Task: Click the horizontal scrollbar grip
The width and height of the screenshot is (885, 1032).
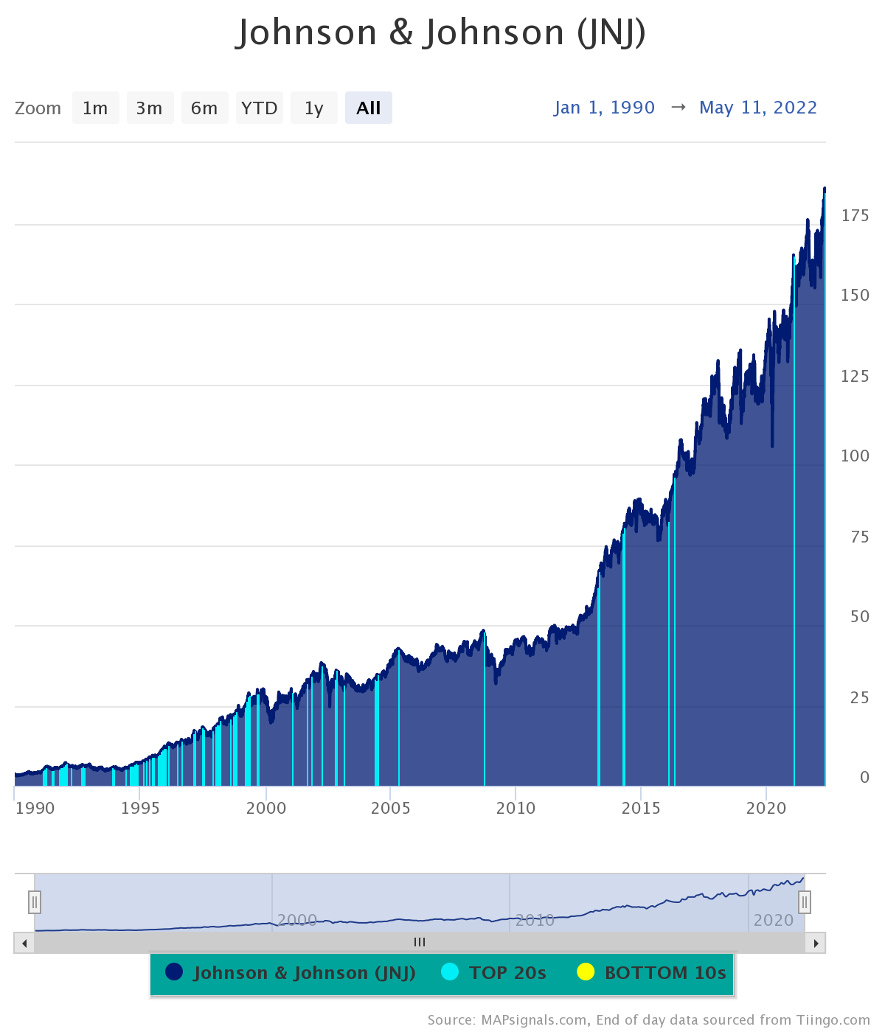Action: [x=420, y=942]
